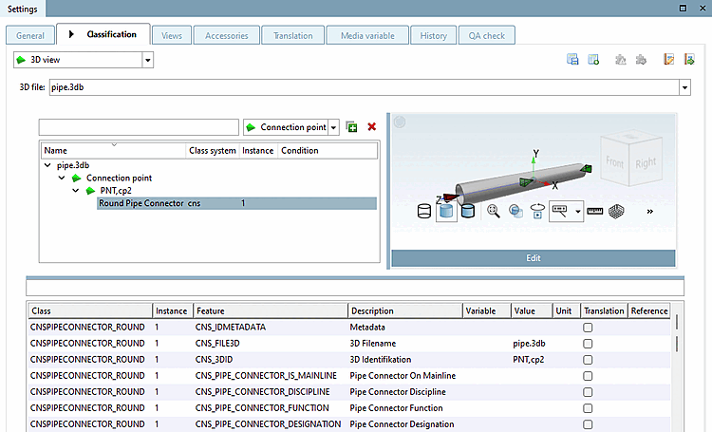Screen dimensions: 712x432
Task: Toggle Translation checkbox for CNS_FILE3D row
Action: point(589,344)
